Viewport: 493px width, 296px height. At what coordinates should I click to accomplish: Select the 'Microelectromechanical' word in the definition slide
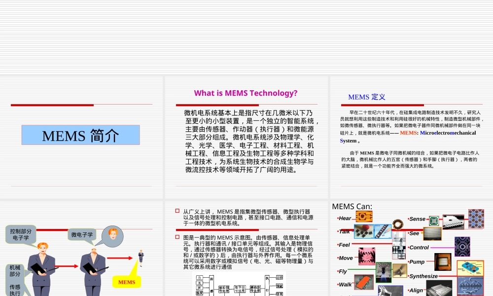tap(448, 133)
